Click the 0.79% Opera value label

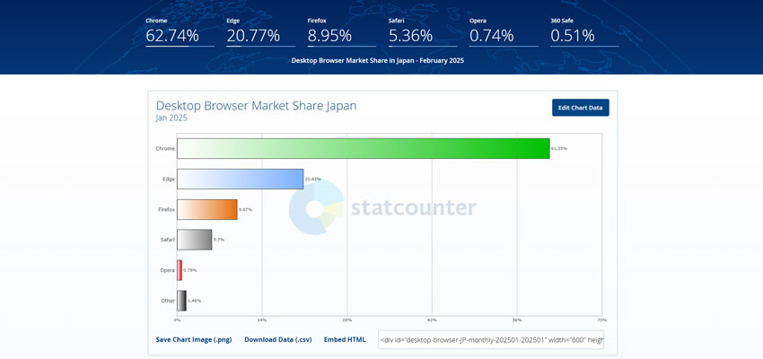[189, 270]
